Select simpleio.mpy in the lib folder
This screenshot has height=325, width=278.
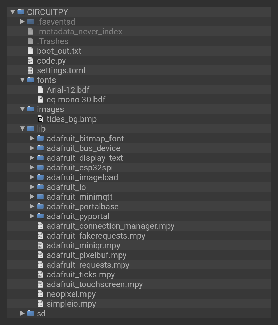tap(71, 304)
